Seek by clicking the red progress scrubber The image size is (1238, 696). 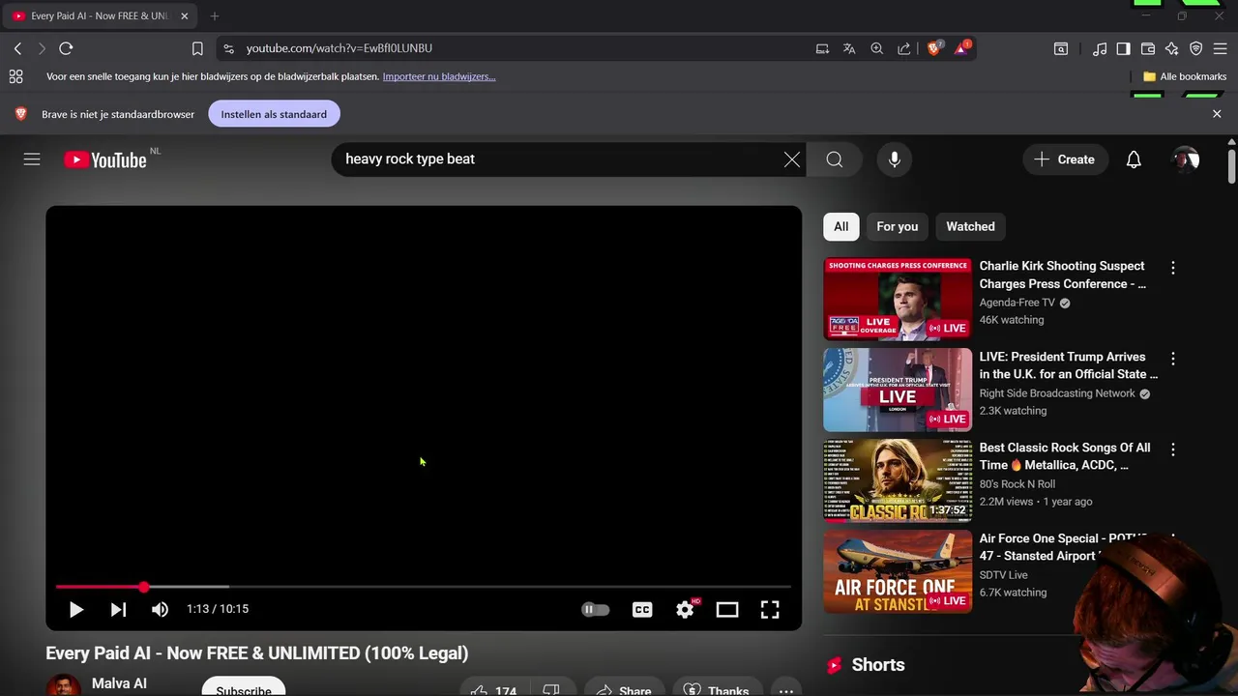[x=144, y=587]
